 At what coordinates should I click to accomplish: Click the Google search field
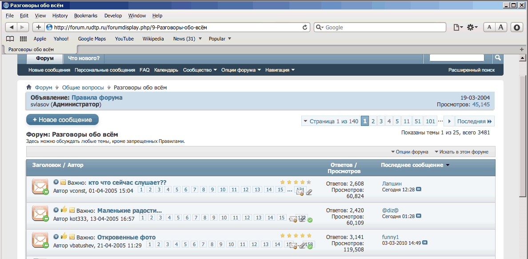(x=380, y=27)
